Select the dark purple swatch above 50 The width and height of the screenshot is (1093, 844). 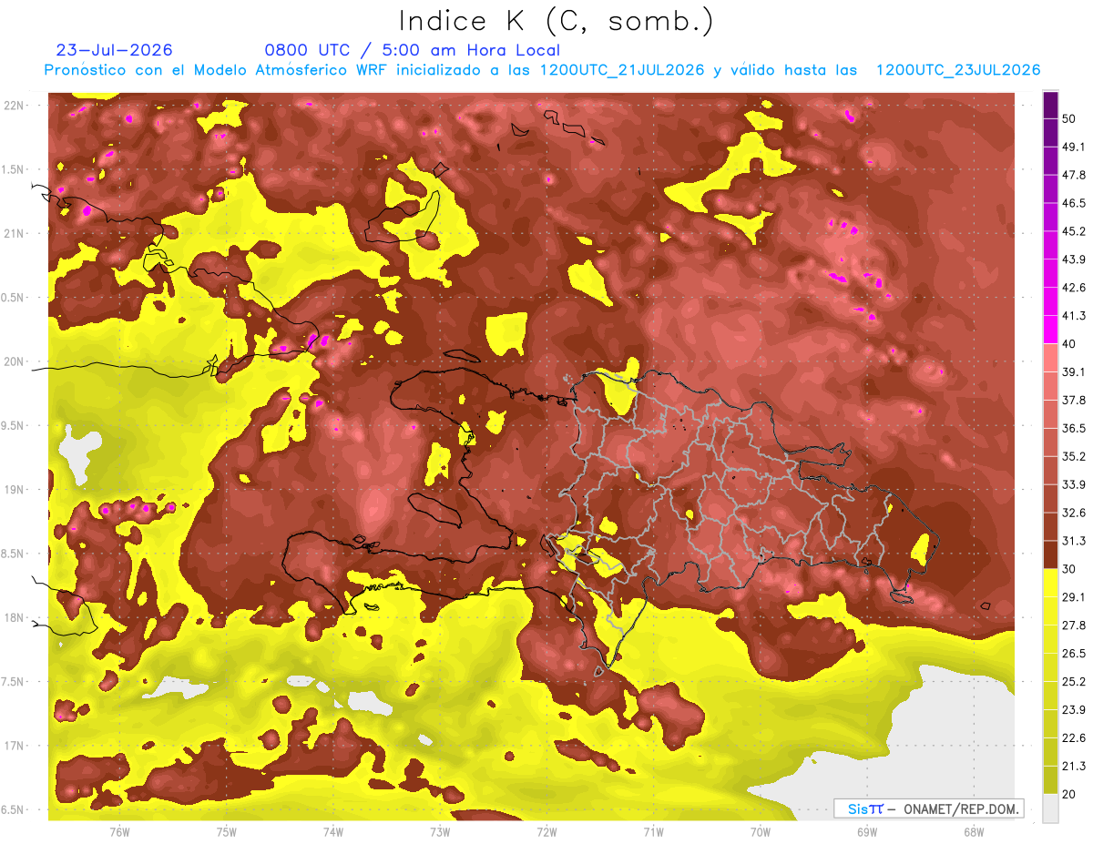coord(1050,106)
